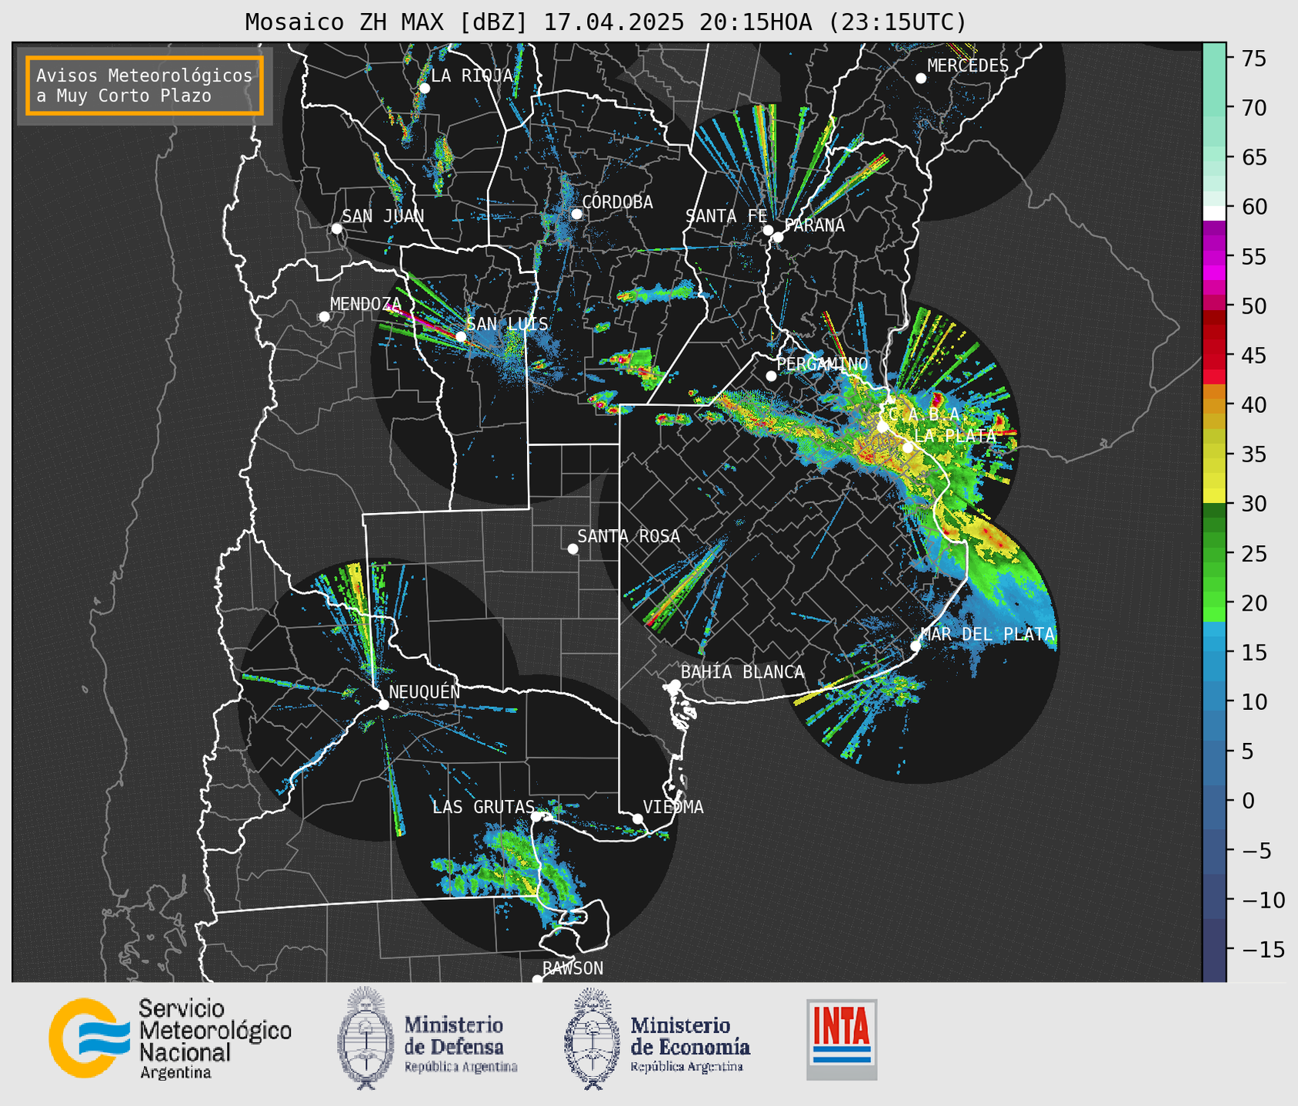Viewport: 1298px width, 1106px height.
Task: Click the Ministerio de Defensa text
Action: [x=460, y=1044]
